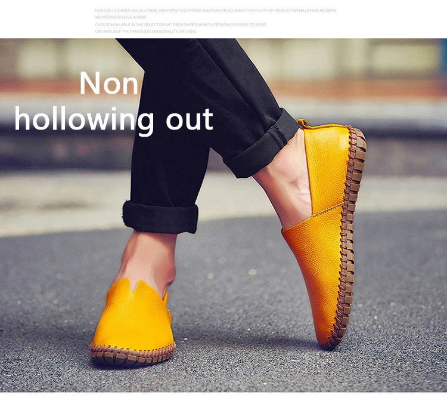Click the "WESTERNERS HAVE A WIDE" caption line
Screen dimensions: 447x398
pos(120,17)
